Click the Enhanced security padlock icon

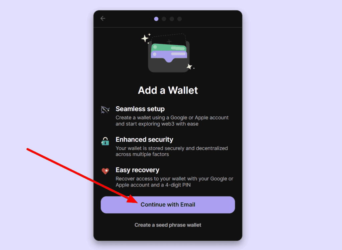(x=105, y=141)
